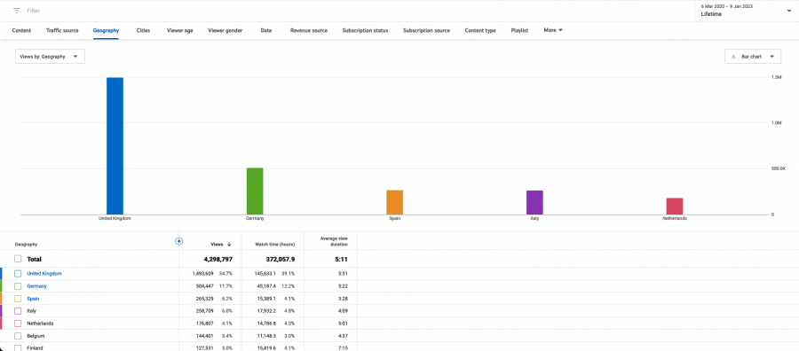Click the sort arrow beside Views
The width and height of the screenshot is (799, 351).
pos(229,244)
